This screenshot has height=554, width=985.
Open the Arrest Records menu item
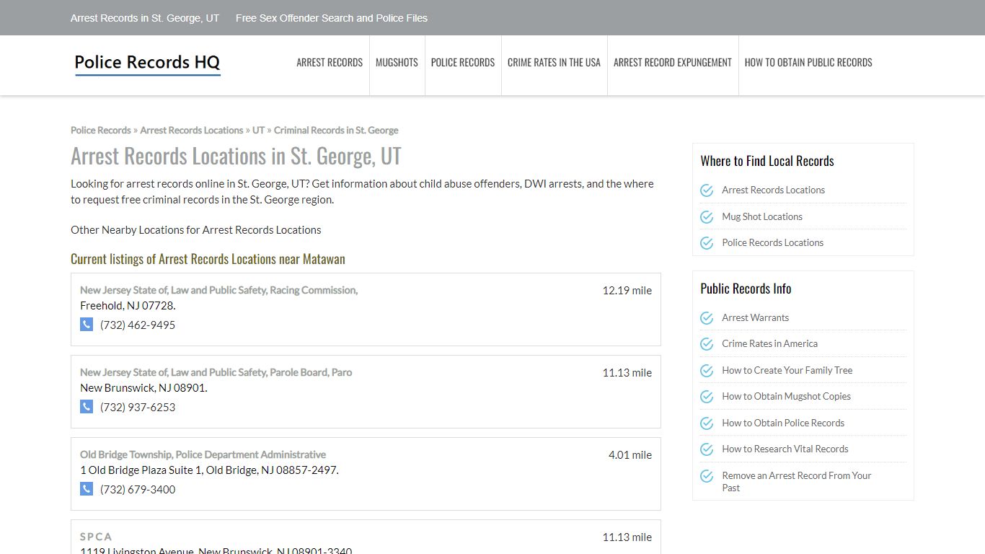(x=330, y=63)
